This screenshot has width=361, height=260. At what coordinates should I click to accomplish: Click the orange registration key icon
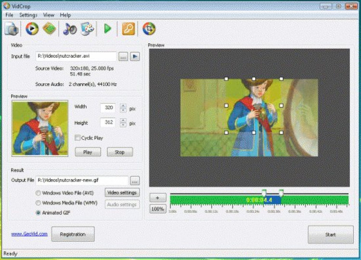[x=128, y=28]
